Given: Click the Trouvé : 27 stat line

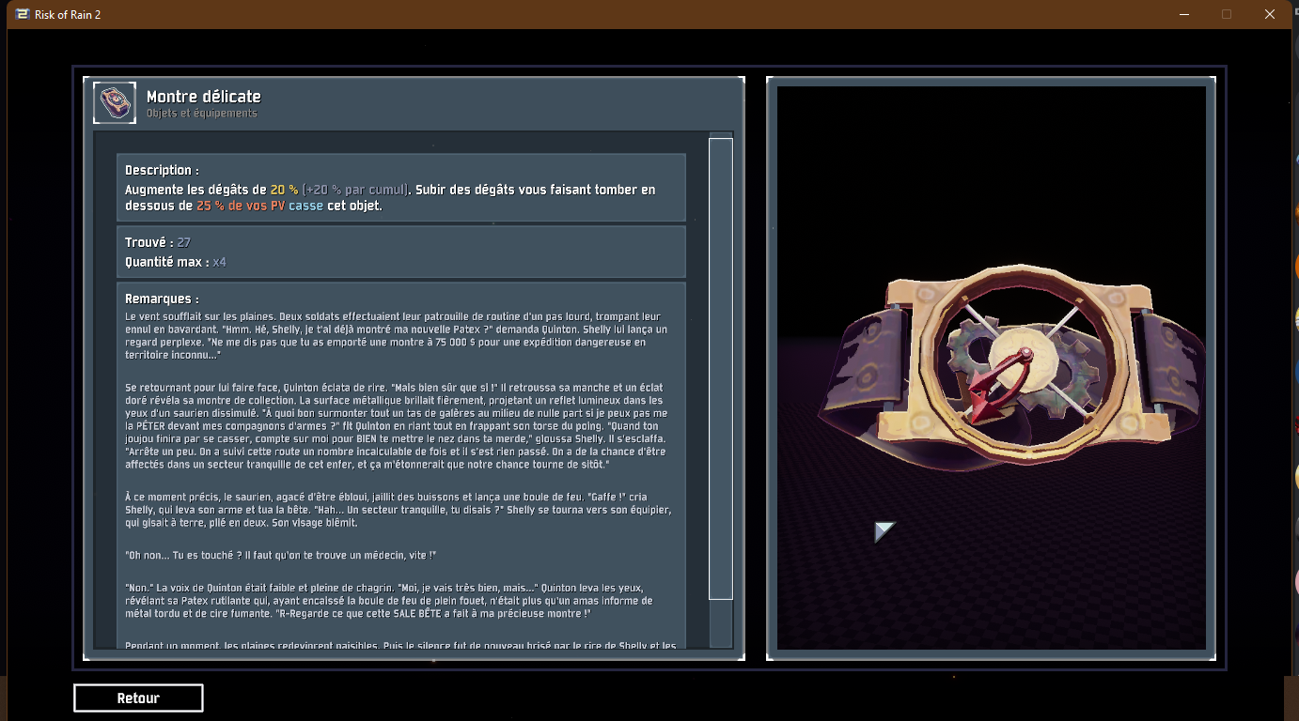Looking at the screenshot, I should click(x=158, y=243).
